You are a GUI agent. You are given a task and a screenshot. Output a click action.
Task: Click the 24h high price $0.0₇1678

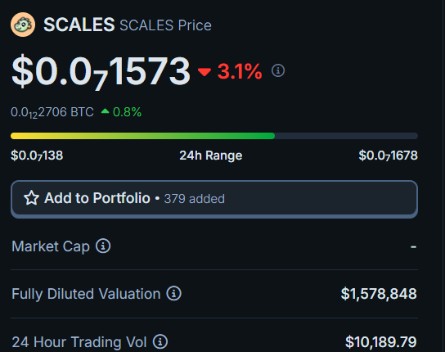tap(388, 156)
